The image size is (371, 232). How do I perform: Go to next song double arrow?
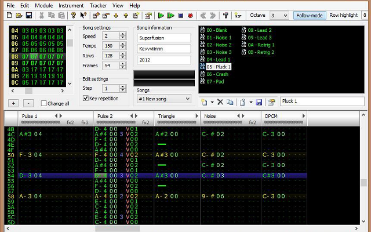click(213, 16)
